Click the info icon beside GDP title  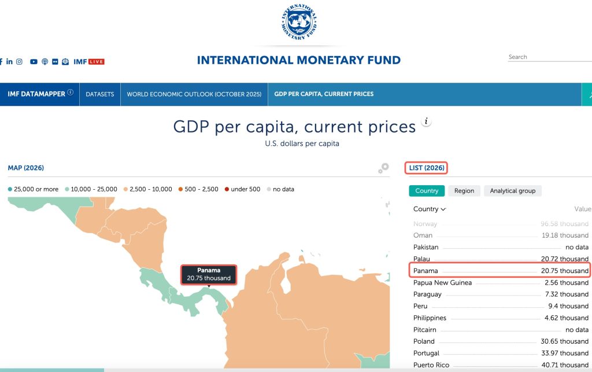(427, 121)
